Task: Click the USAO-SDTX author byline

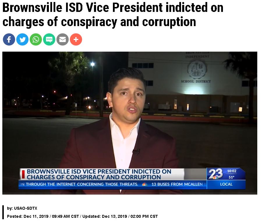Action: click(x=22, y=208)
